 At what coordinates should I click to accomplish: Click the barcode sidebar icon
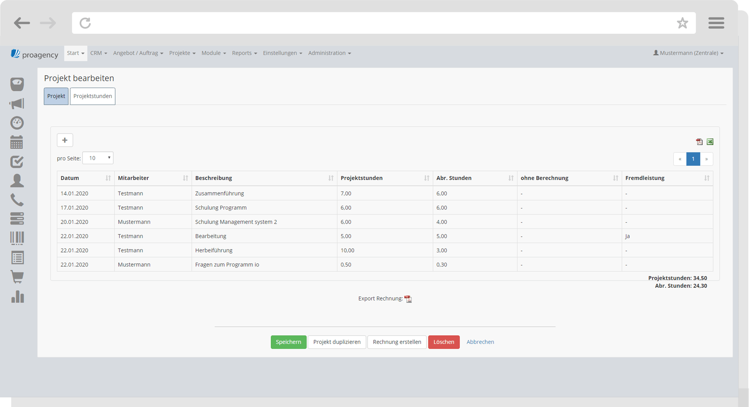[x=17, y=238]
